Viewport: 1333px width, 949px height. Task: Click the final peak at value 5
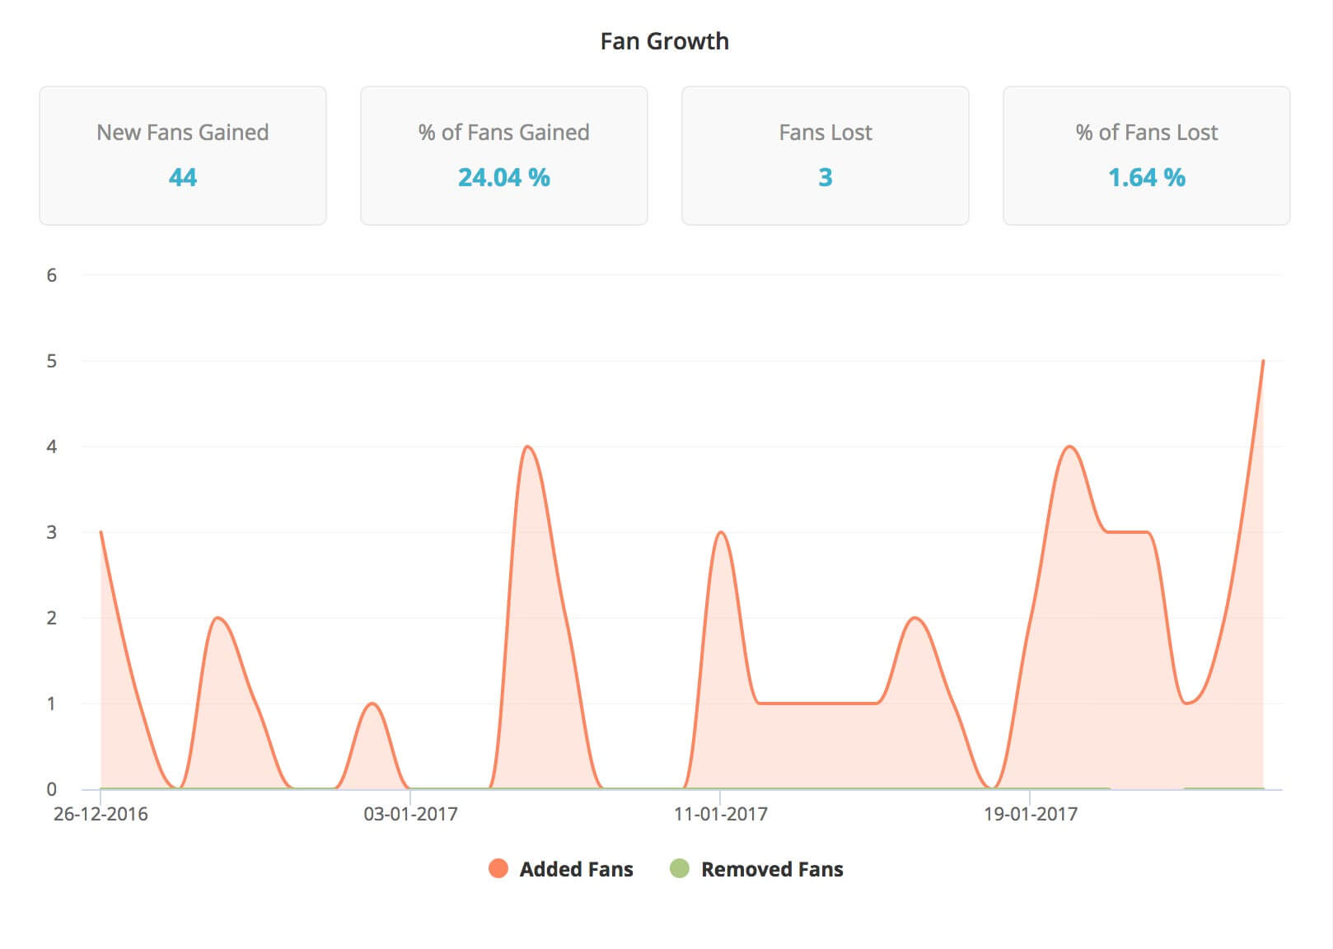(x=1263, y=361)
